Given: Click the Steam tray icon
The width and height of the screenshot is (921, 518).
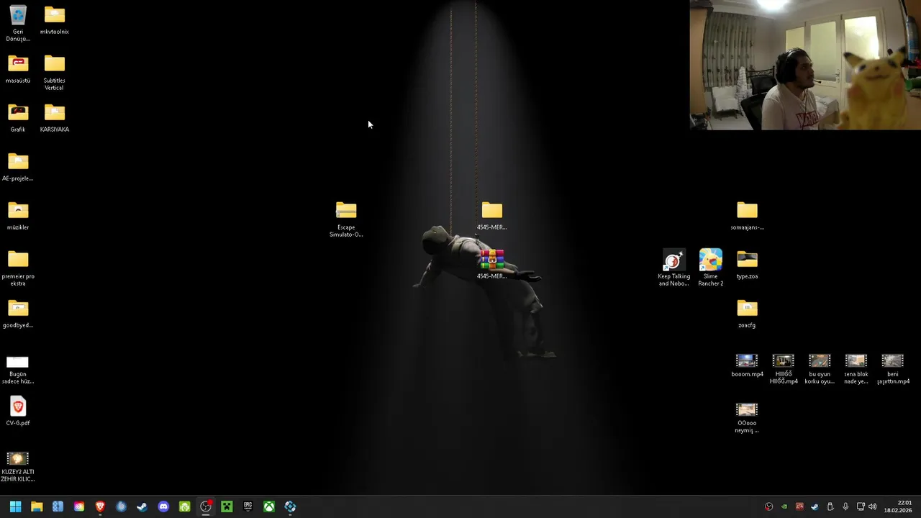Looking at the screenshot, I should tap(815, 506).
